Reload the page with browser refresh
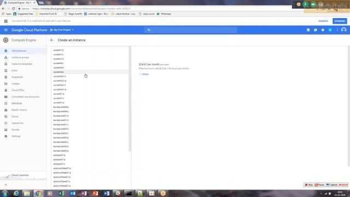The image size is (350, 197). point(13,9)
